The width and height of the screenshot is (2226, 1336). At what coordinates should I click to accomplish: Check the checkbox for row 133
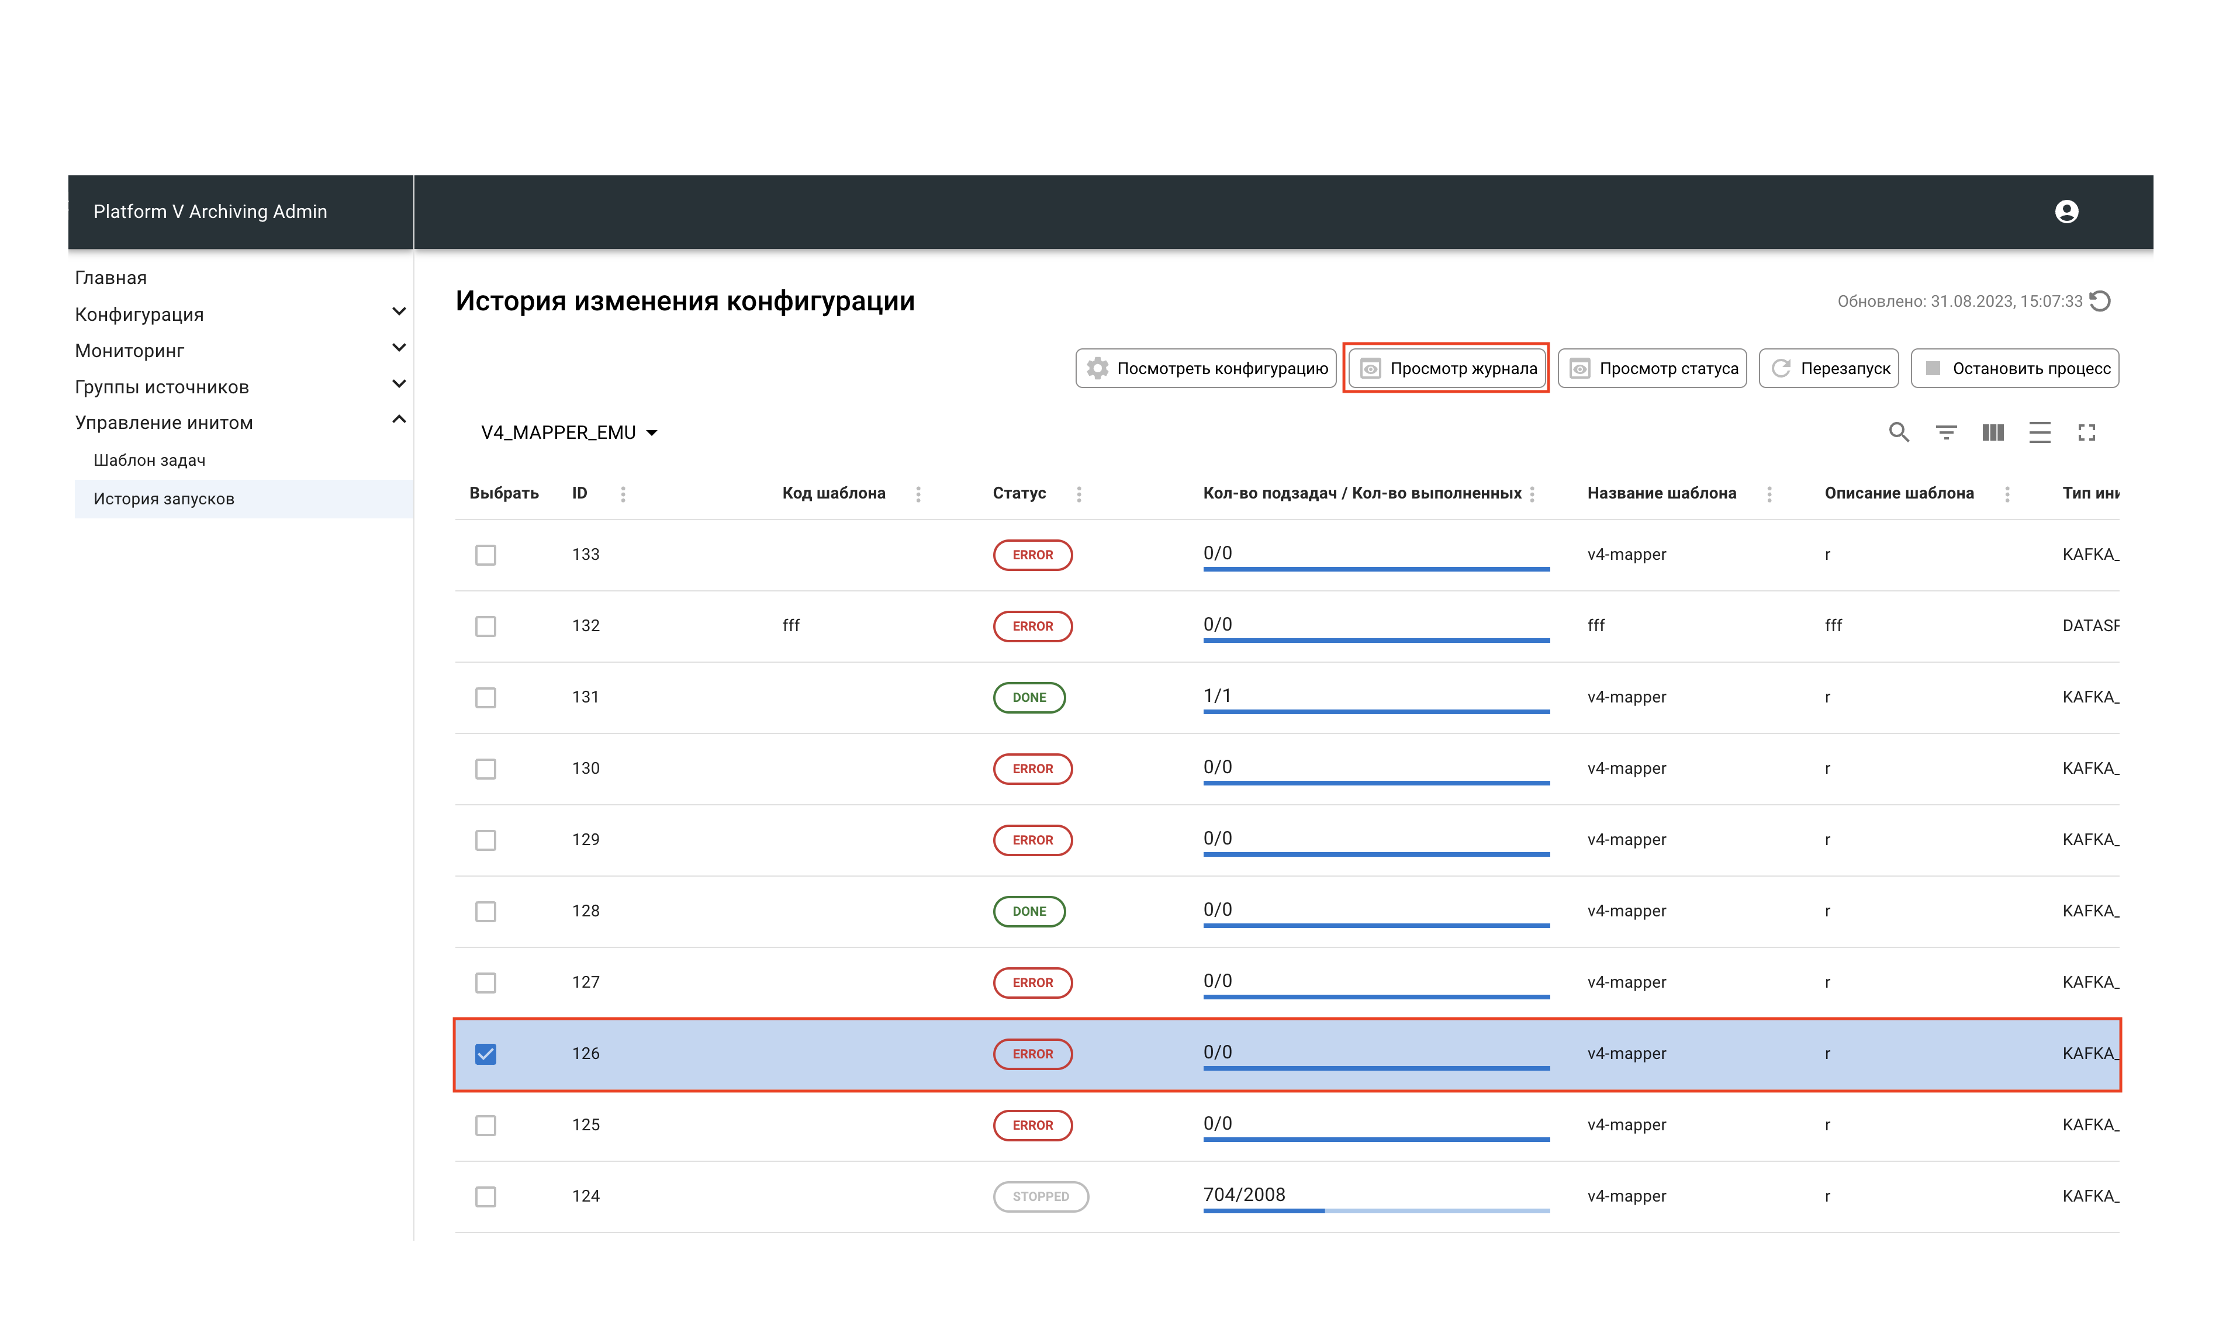[x=485, y=555]
